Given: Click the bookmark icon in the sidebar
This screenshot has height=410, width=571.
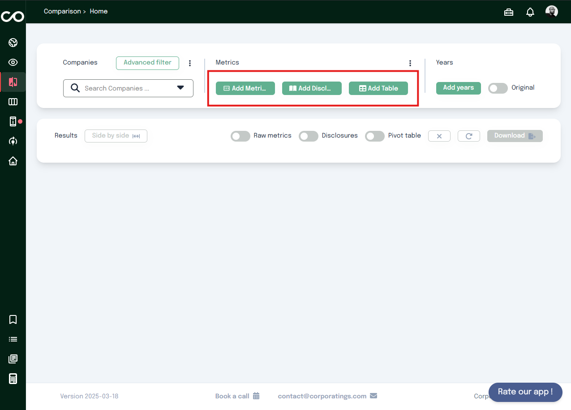Looking at the screenshot, I should 13,319.
